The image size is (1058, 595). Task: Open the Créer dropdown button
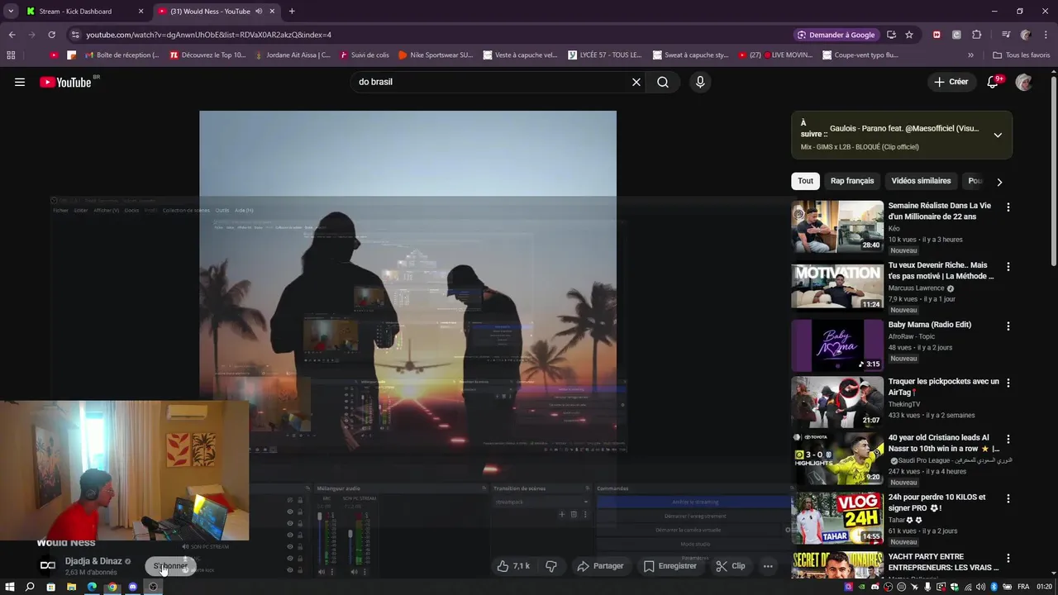pos(951,82)
